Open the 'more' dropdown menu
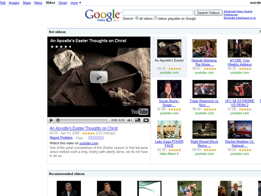This screenshot has width=261, height=196. 76,3
